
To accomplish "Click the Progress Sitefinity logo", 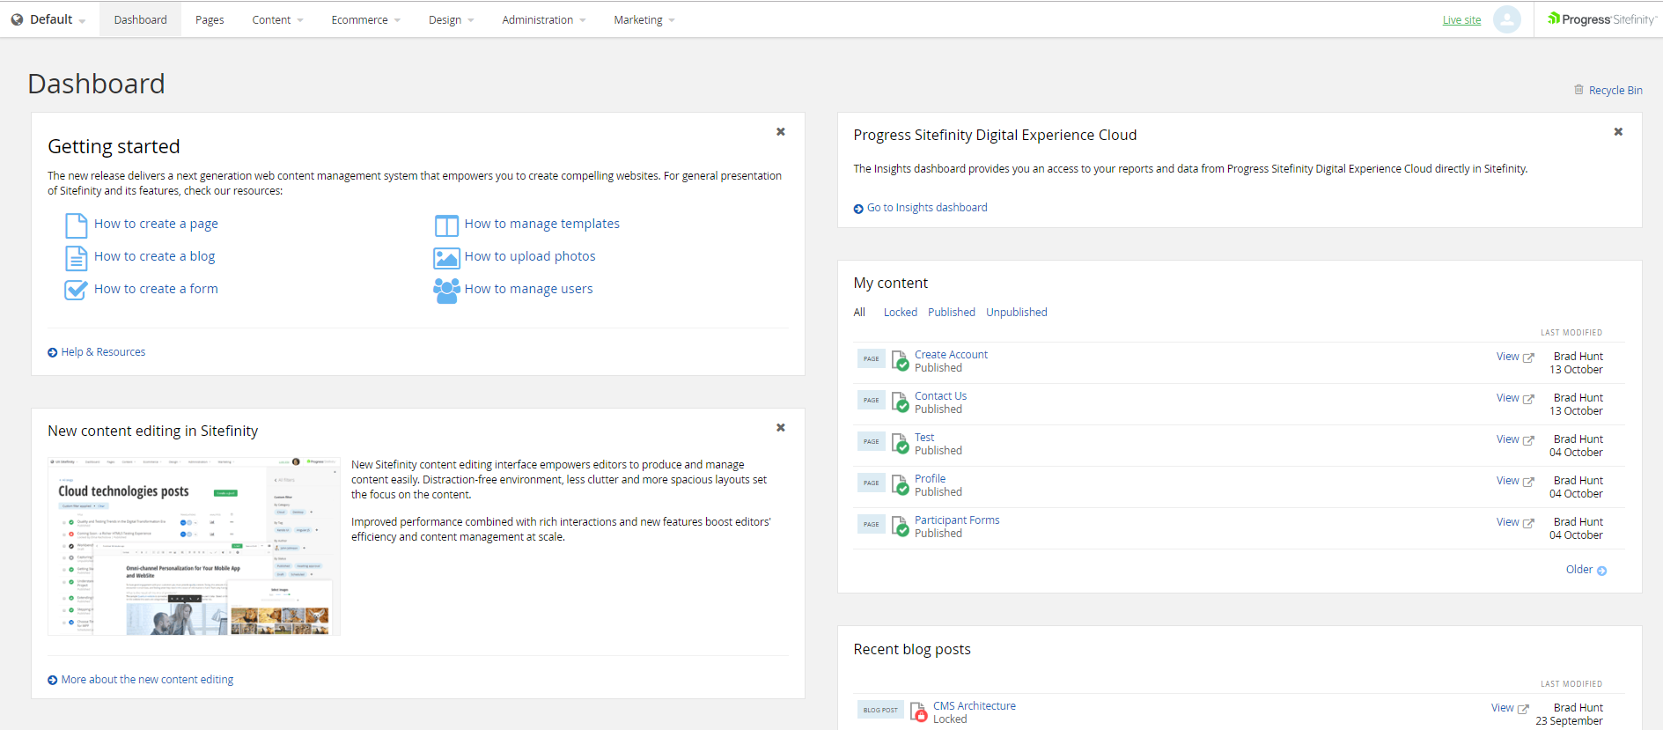I will (x=1600, y=19).
